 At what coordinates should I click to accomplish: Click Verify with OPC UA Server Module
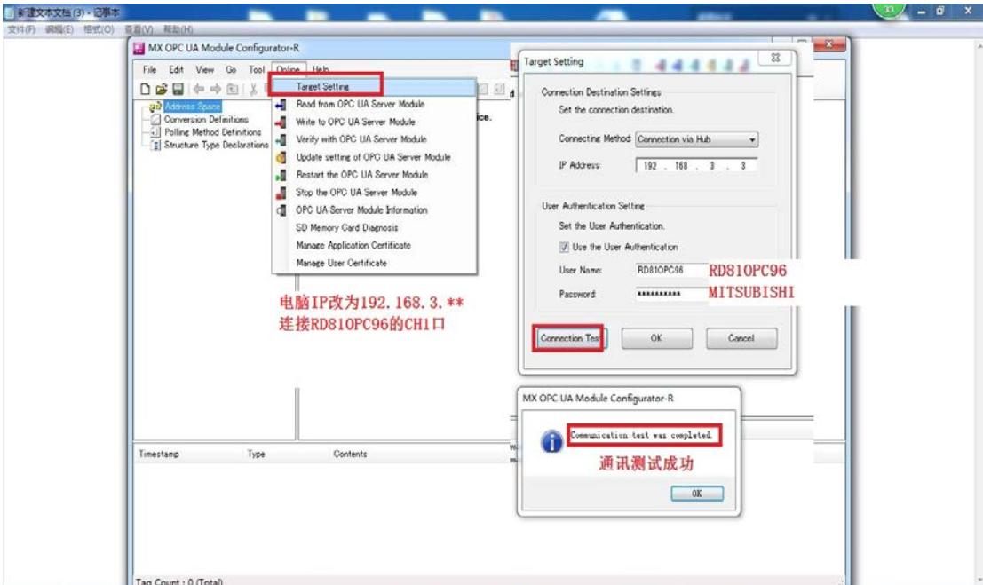(x=361, y=139)
